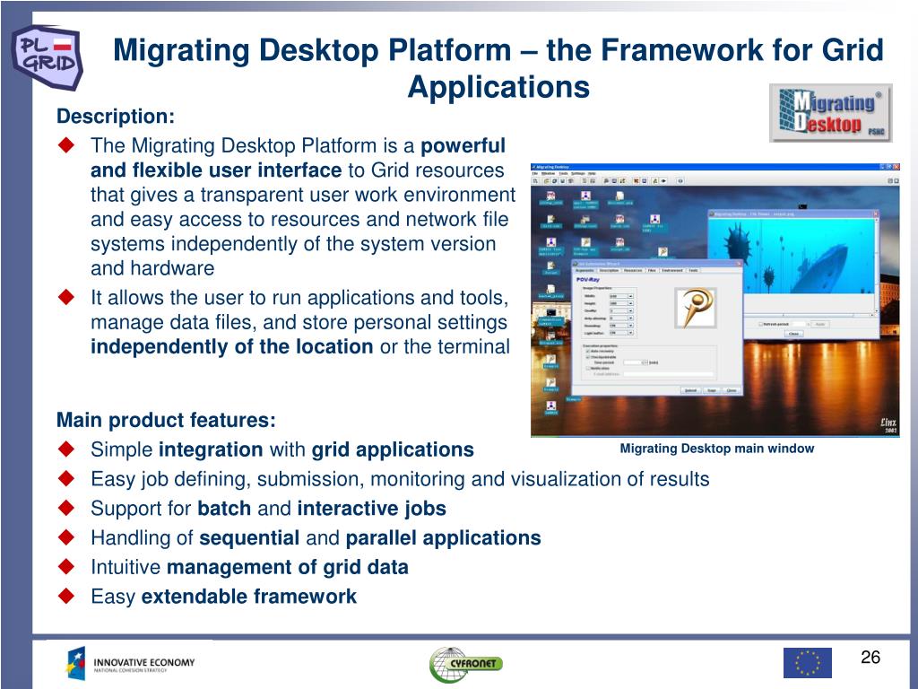Open the Height dropdown in POV-Ray wizard

[621, 303]
